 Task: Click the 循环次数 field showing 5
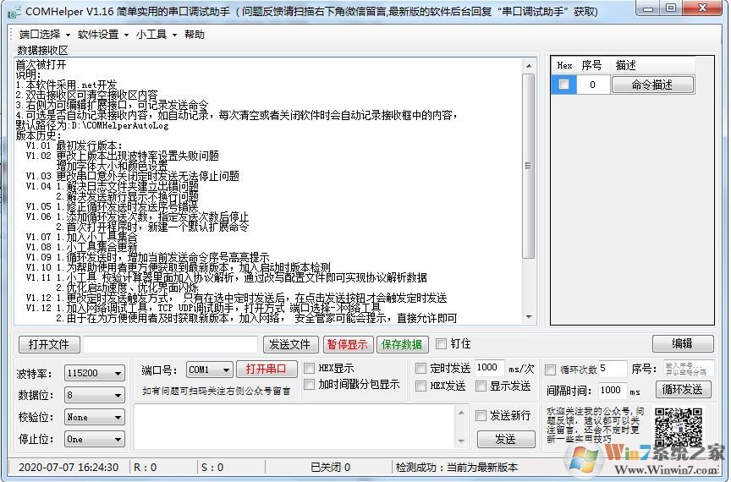coord(612,369)
